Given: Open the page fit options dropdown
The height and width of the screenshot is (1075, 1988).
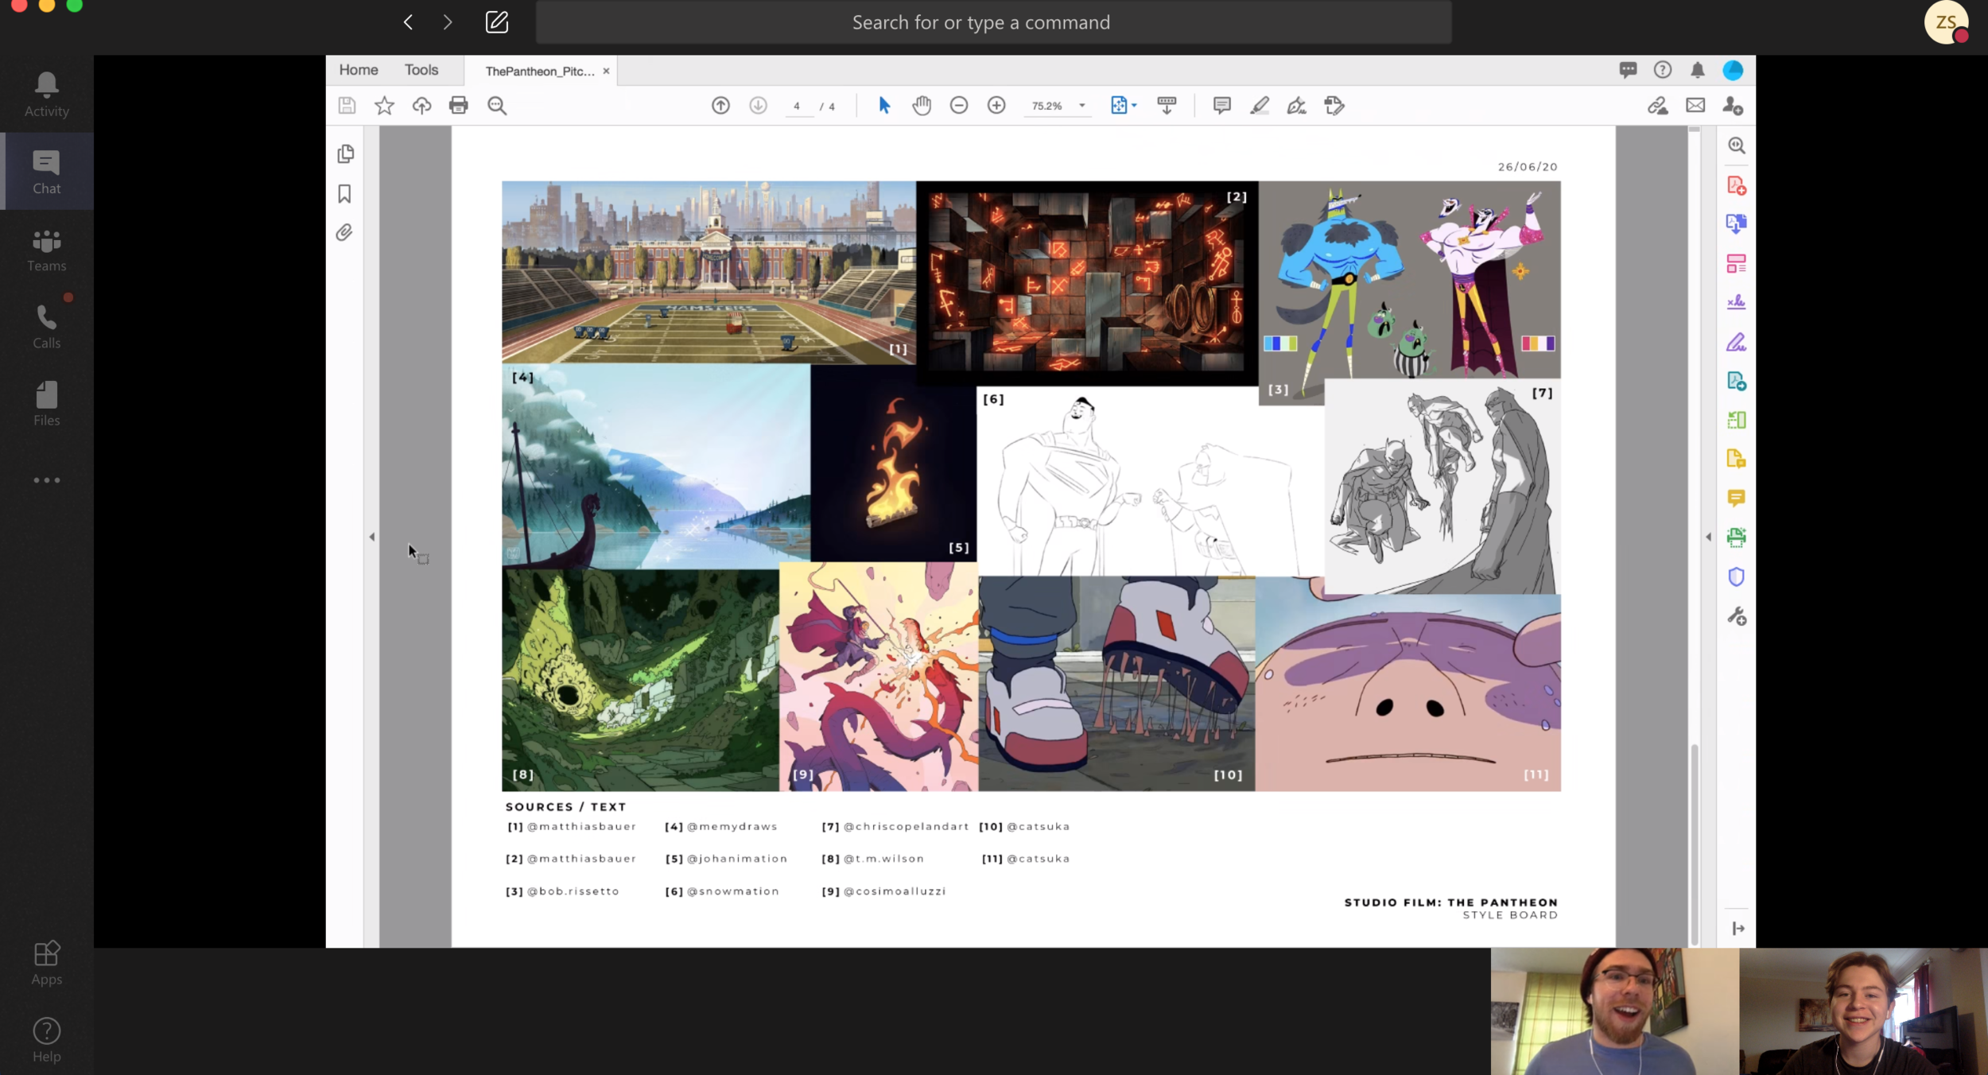Looking at the screenshot, I should (x=1124, y=105).
